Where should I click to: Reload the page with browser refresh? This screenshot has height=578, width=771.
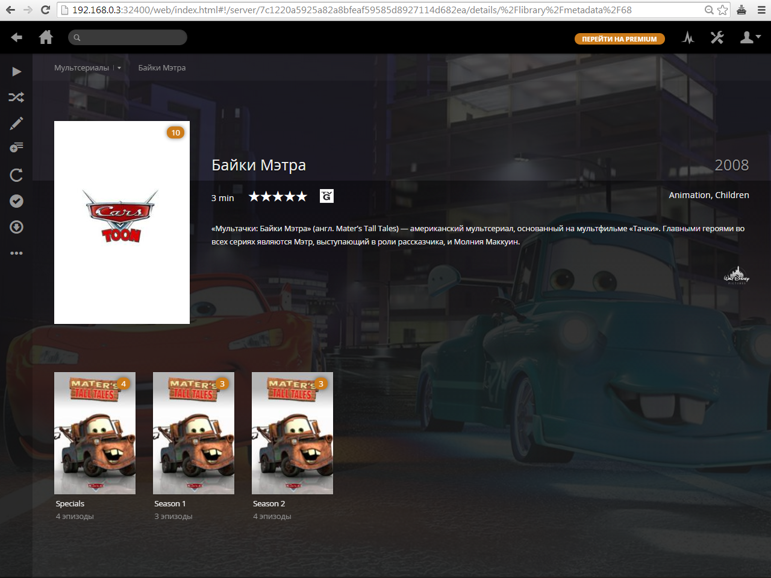[x=45, y=10]
